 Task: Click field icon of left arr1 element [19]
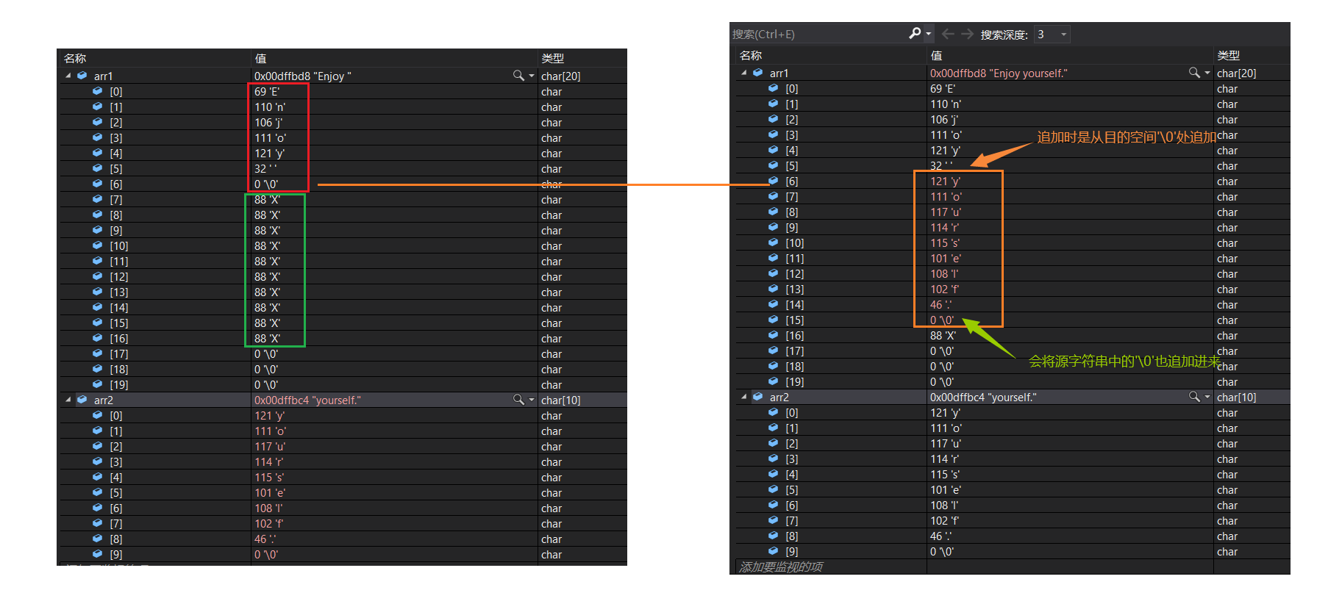tap(97, 384)
